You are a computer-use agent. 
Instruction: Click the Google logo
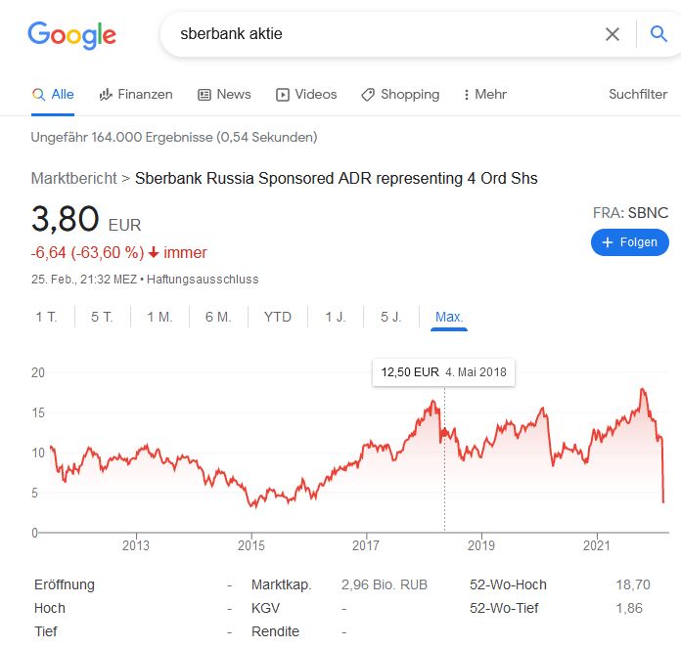click(71, 35)
